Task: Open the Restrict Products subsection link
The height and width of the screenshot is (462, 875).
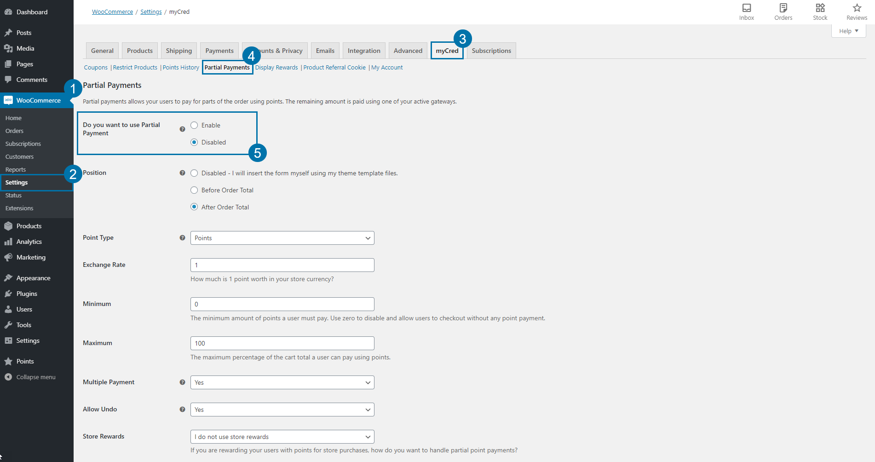Action: (135, 68)
